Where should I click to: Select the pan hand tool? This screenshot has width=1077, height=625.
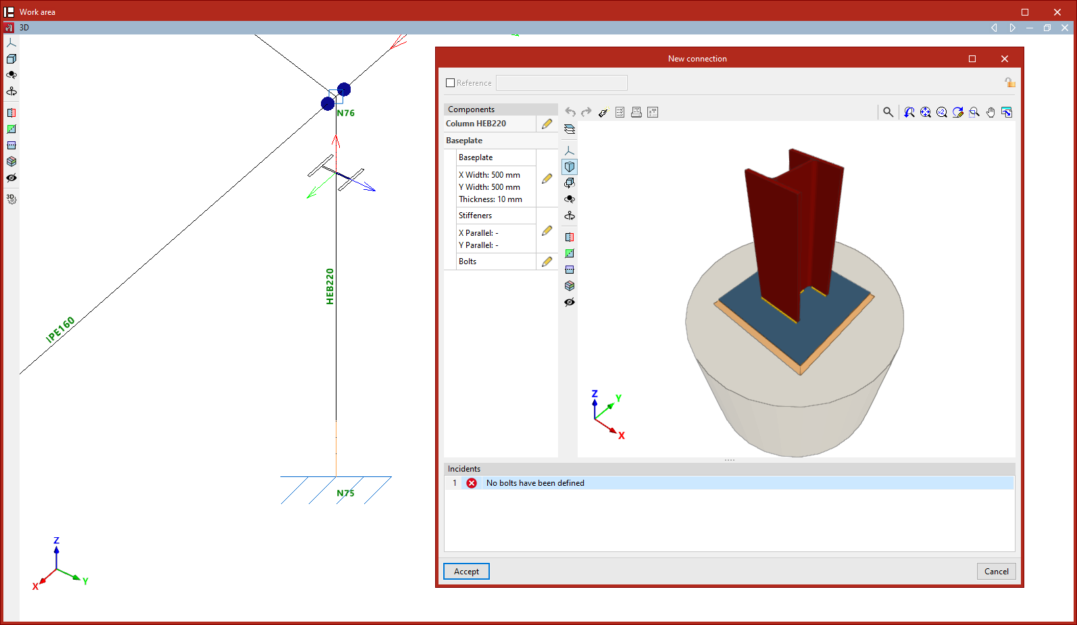pyautogui.click(x=991, y=112)
